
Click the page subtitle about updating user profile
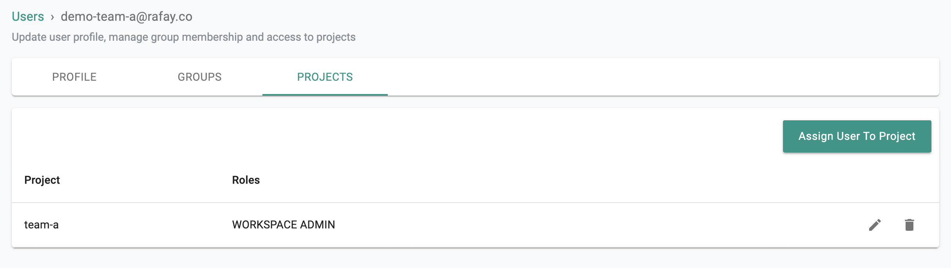click(184, 37)
